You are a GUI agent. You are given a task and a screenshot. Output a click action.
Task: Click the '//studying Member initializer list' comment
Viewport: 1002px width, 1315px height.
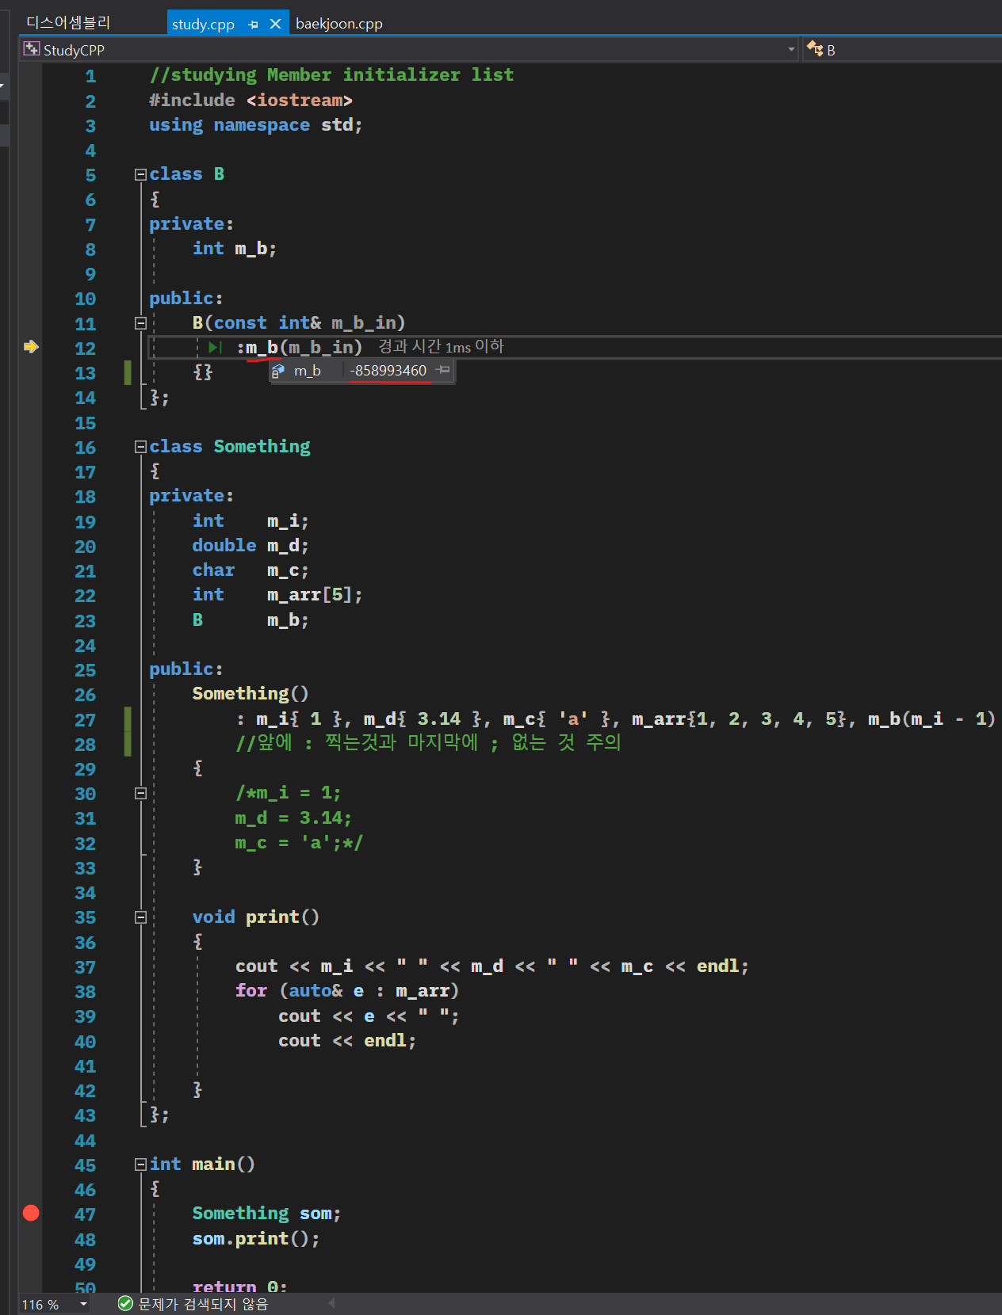click(x=331, y=75)
